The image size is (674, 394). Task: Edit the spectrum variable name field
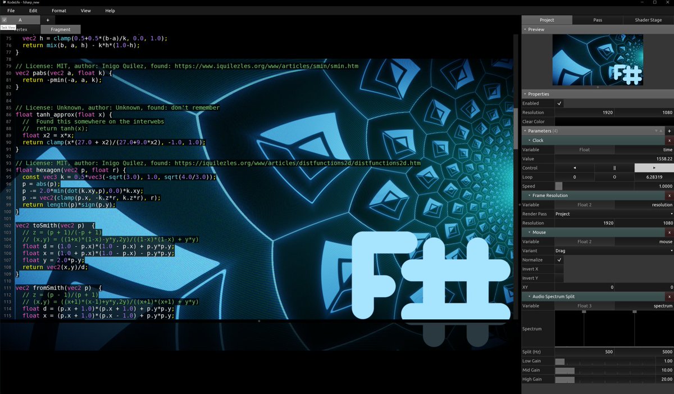click(x=644, y=306)
